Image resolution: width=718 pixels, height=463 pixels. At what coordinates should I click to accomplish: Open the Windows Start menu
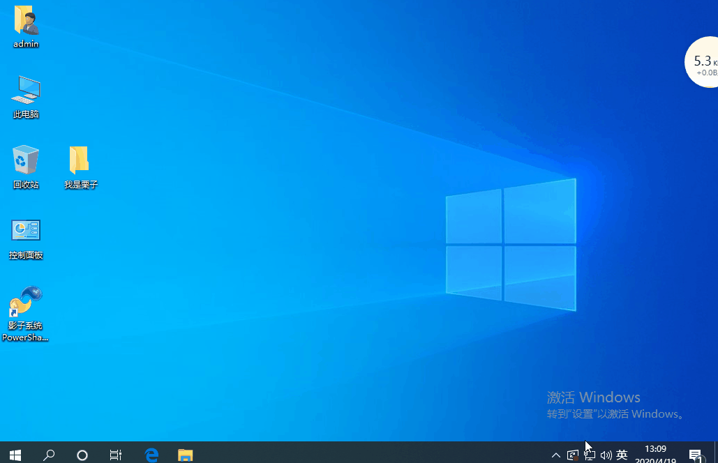[15, 455]
